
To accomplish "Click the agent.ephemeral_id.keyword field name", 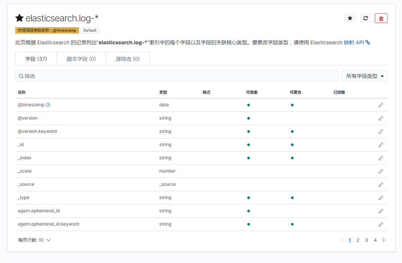I will [x=48, y=224].
